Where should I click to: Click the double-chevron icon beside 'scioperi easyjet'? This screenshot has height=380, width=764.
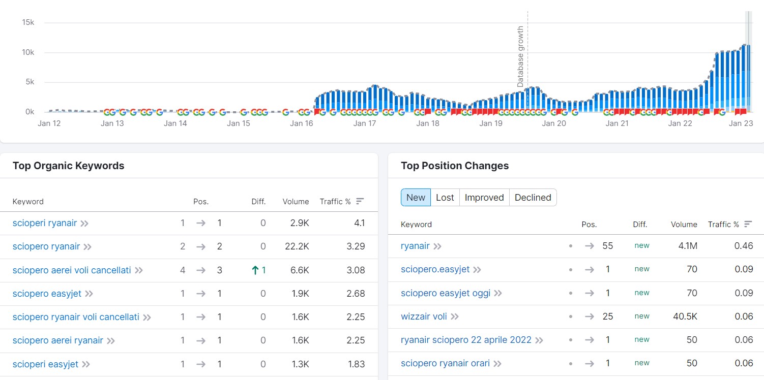click(x=86, y=364)
